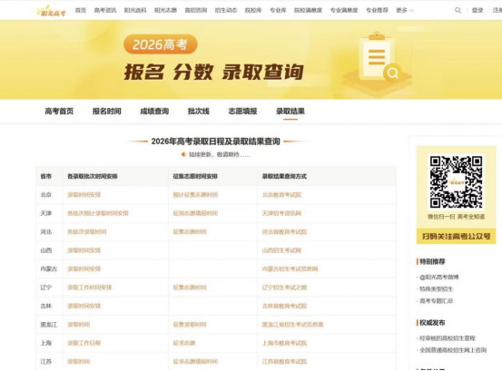Viewport: 502px width, 371px height.
Task: Open the 高考专题汇总 sidebar link
Action: (x=436, y=301)
